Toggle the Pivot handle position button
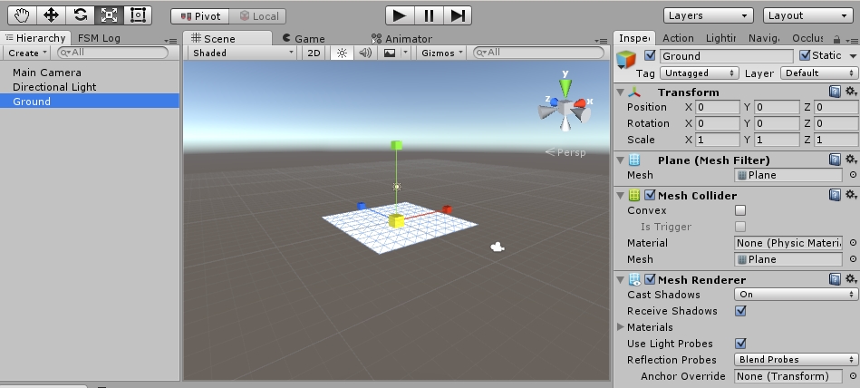Viewport: 860px width, 388px height. coord(199,16)
